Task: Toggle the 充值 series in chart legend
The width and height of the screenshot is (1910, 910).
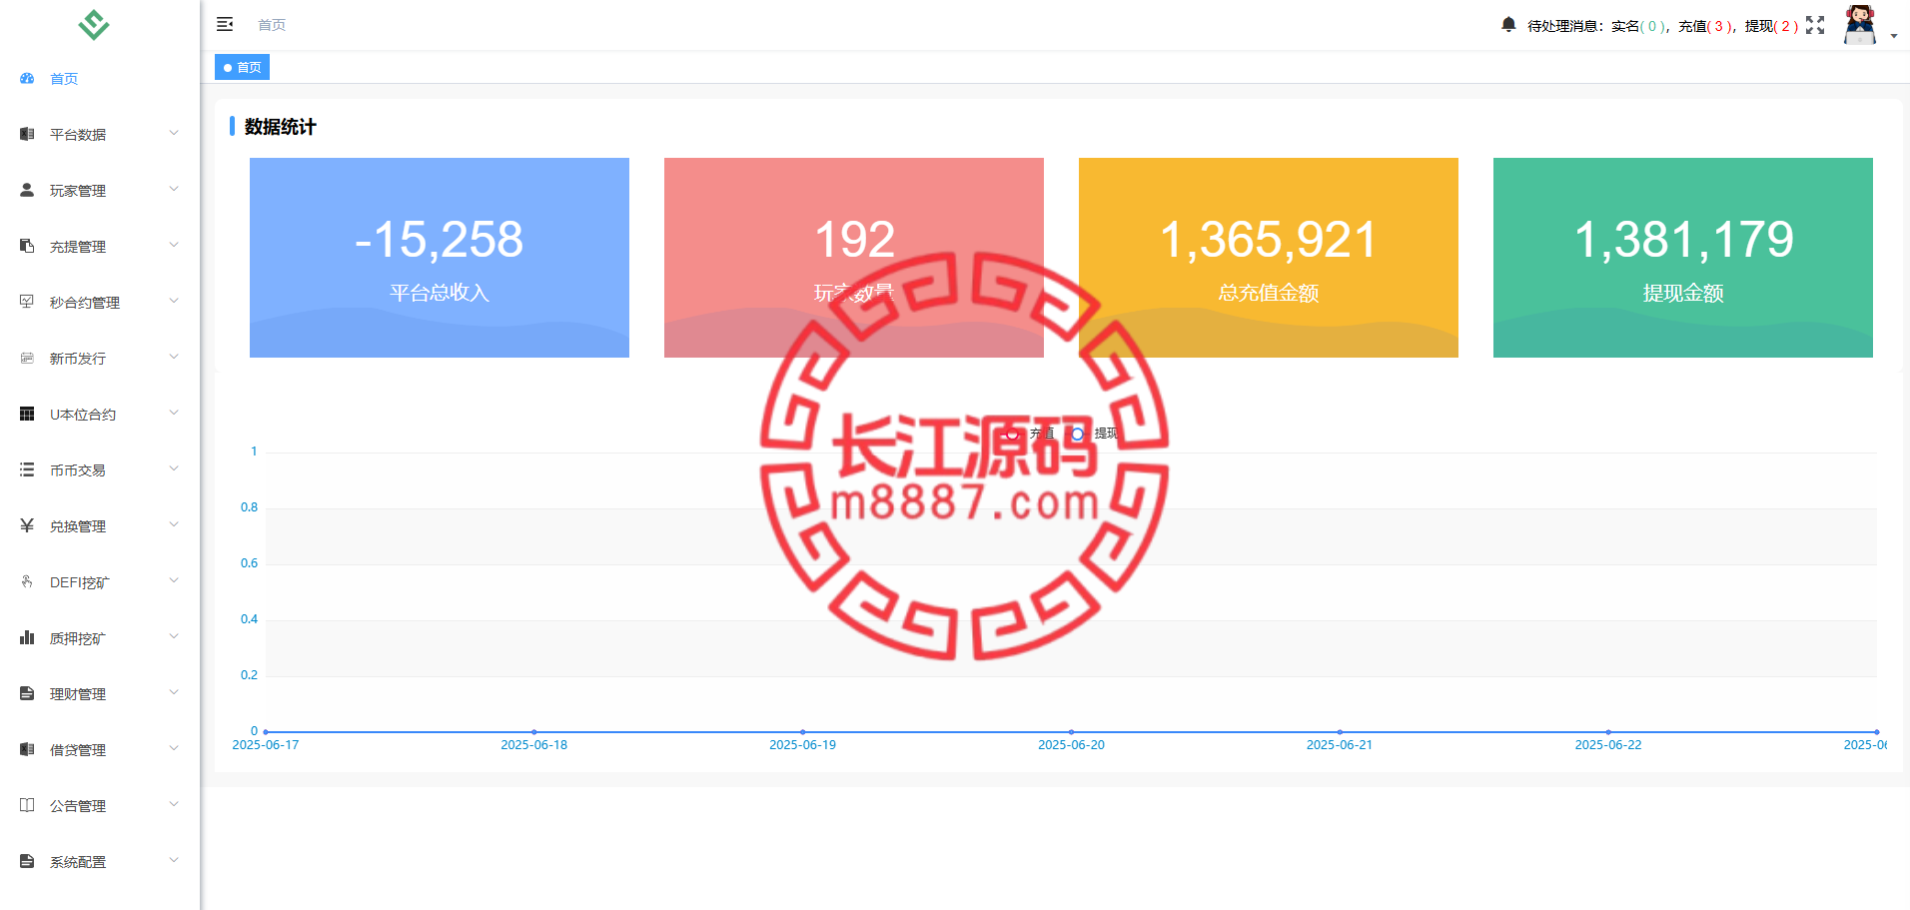Action: pyautogui.click(x=1029, y=434)
